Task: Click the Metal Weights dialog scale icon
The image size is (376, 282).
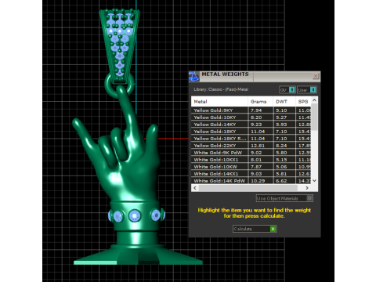Action: (193, 76)
